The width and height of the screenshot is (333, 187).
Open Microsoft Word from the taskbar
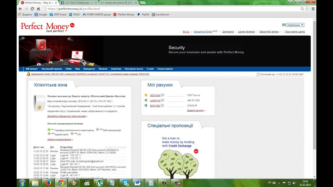click(138, 183)
